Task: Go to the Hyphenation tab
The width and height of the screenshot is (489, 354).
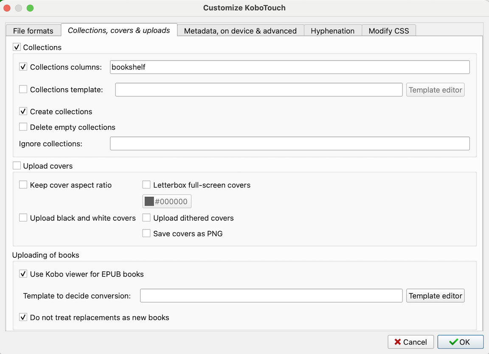Action: coord(332,31)
